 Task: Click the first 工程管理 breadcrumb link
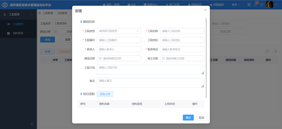(48, 13)
